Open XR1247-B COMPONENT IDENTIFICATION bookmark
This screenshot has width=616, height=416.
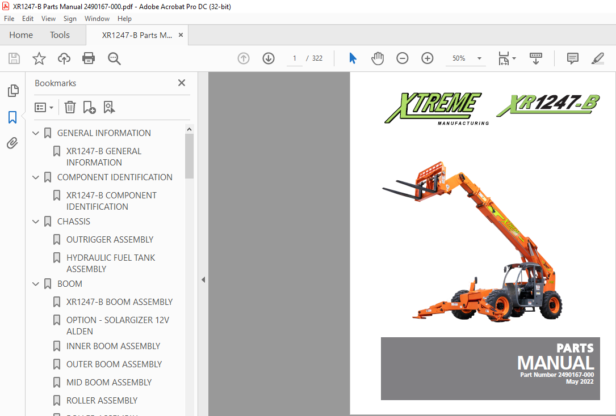111,201
